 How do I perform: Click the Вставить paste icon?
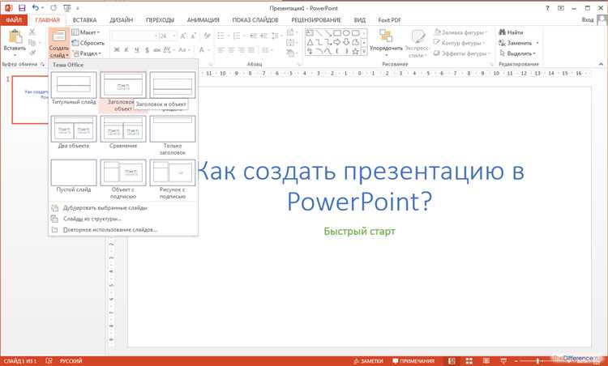pos(15,36)
